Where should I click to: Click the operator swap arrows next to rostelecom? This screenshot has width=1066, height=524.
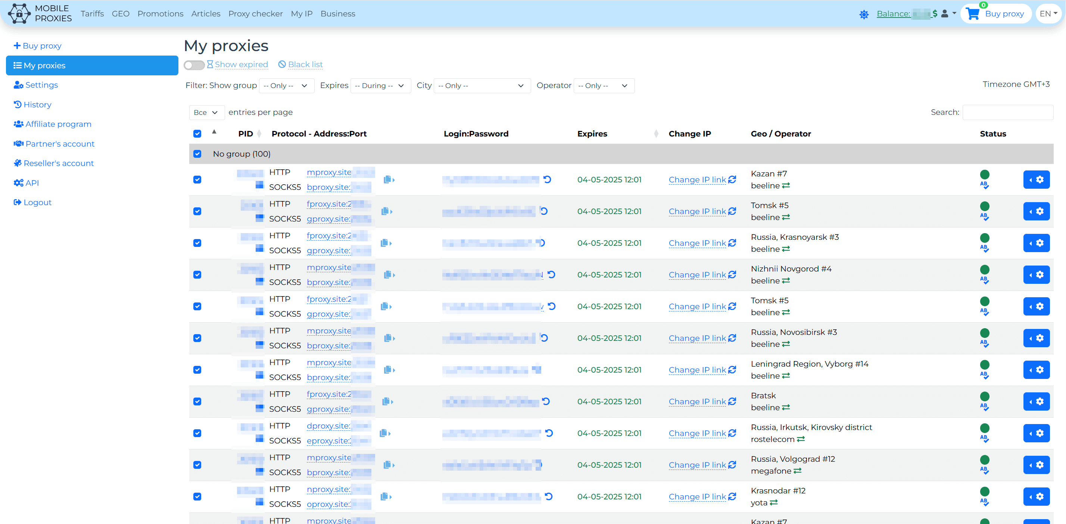pos(800,439)
